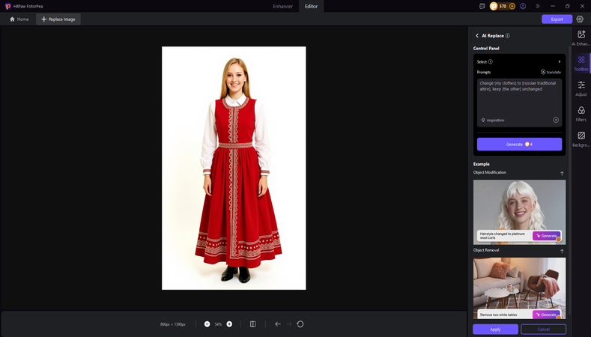
Task: Switch to the Editor tab
Action: pyautogui.click(x=311, y=7)
